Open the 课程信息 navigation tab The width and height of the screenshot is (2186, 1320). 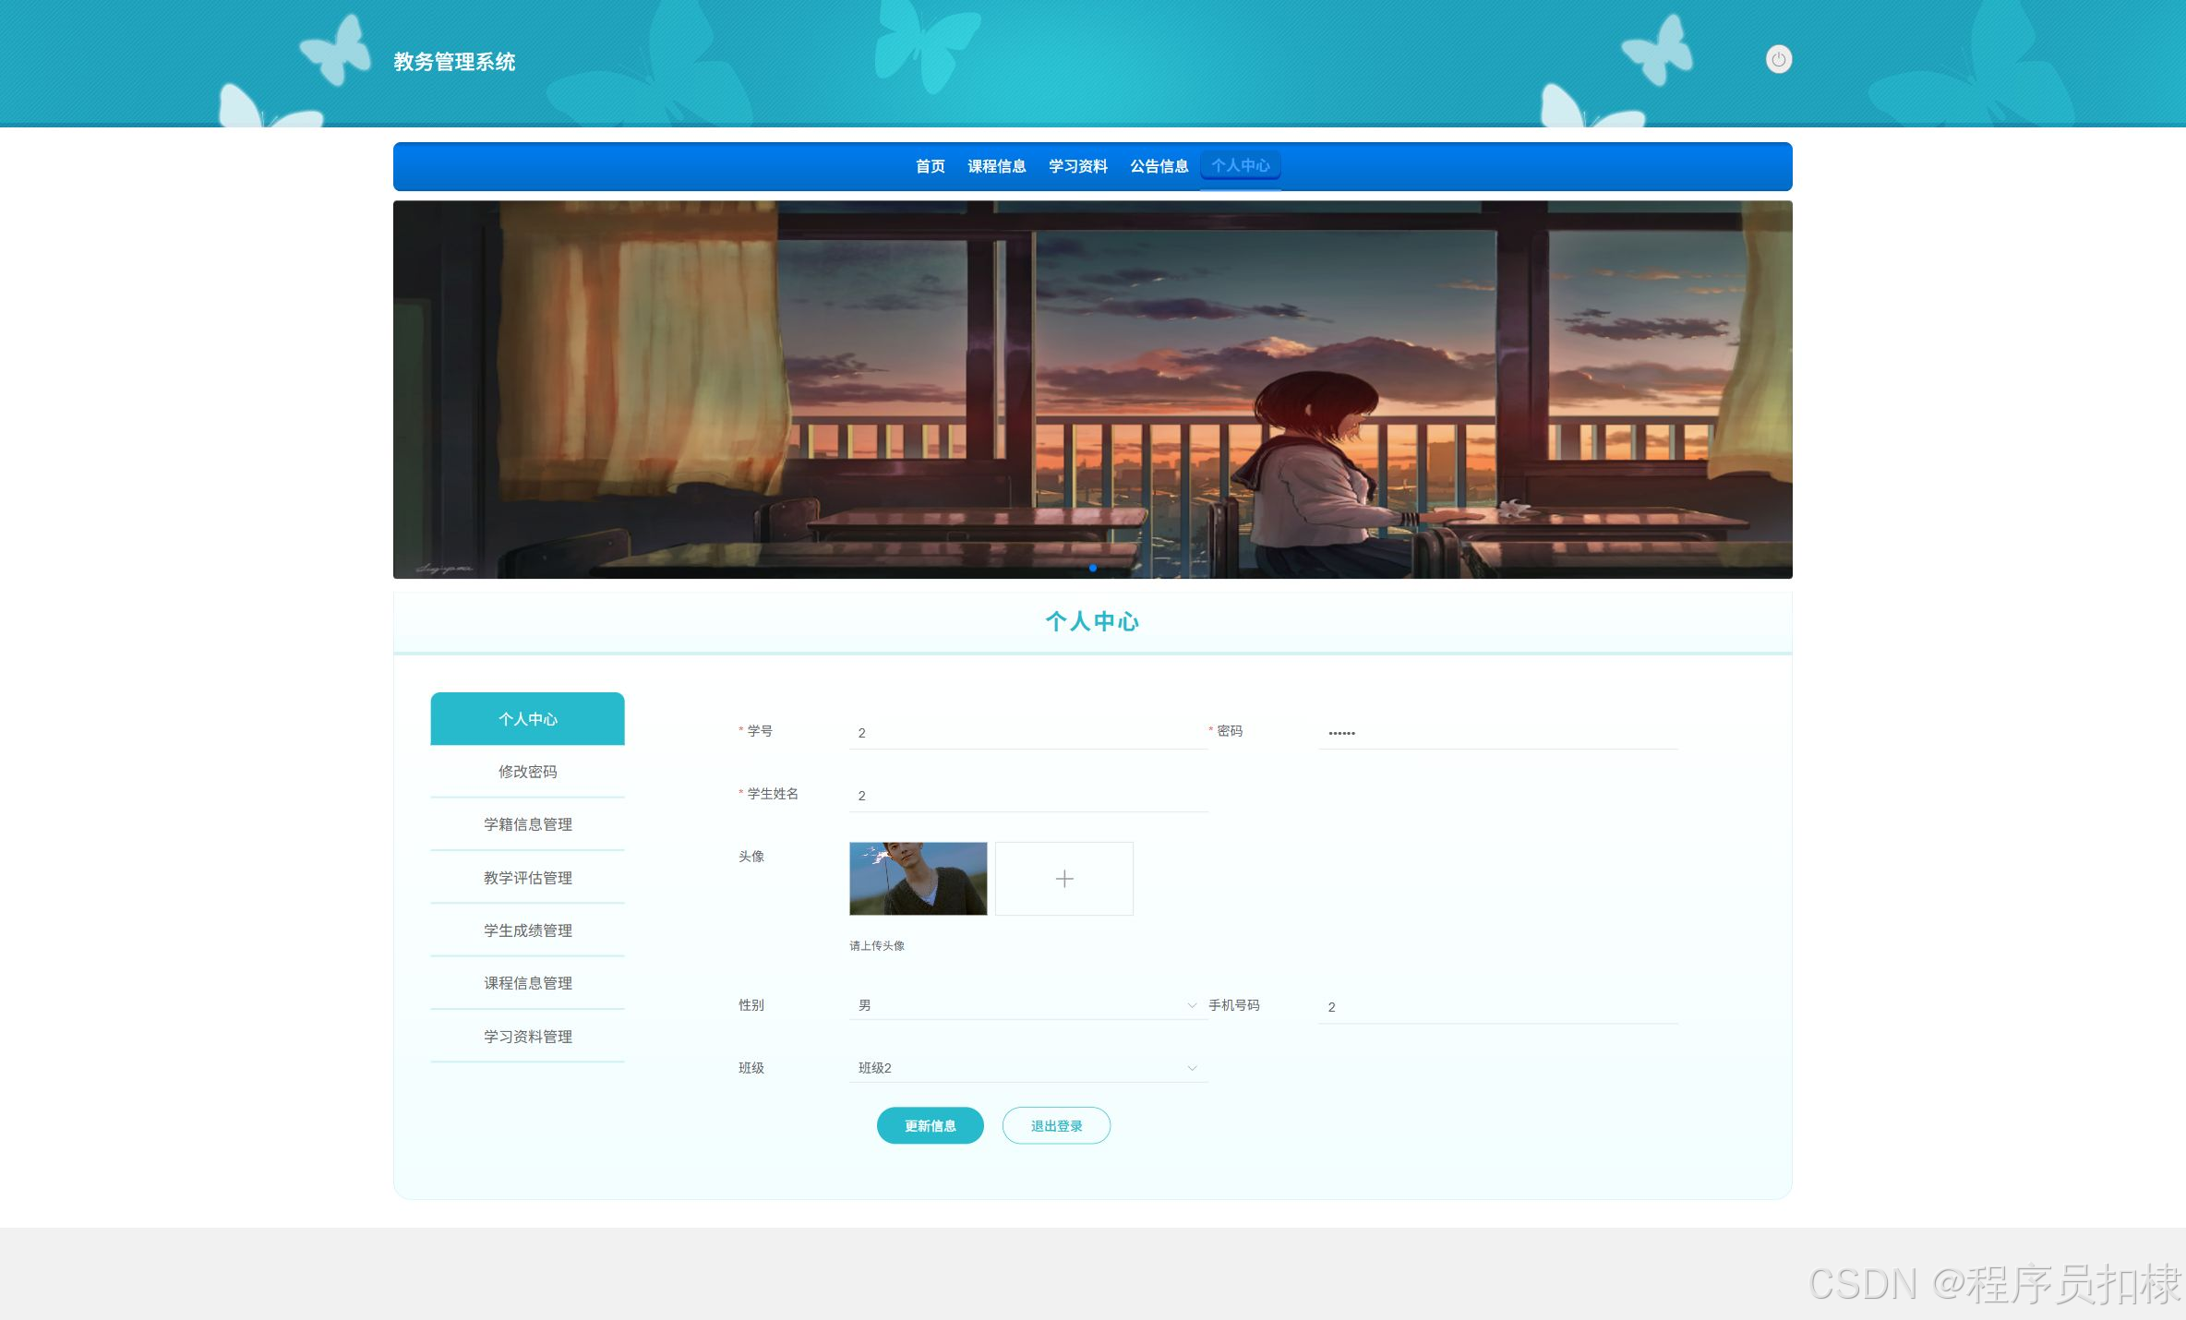point(996,166)
